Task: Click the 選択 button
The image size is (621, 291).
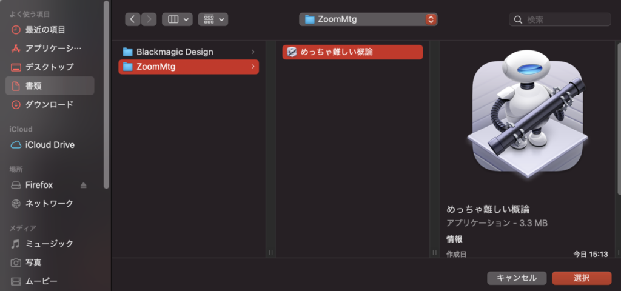Action: pos(582,278)
